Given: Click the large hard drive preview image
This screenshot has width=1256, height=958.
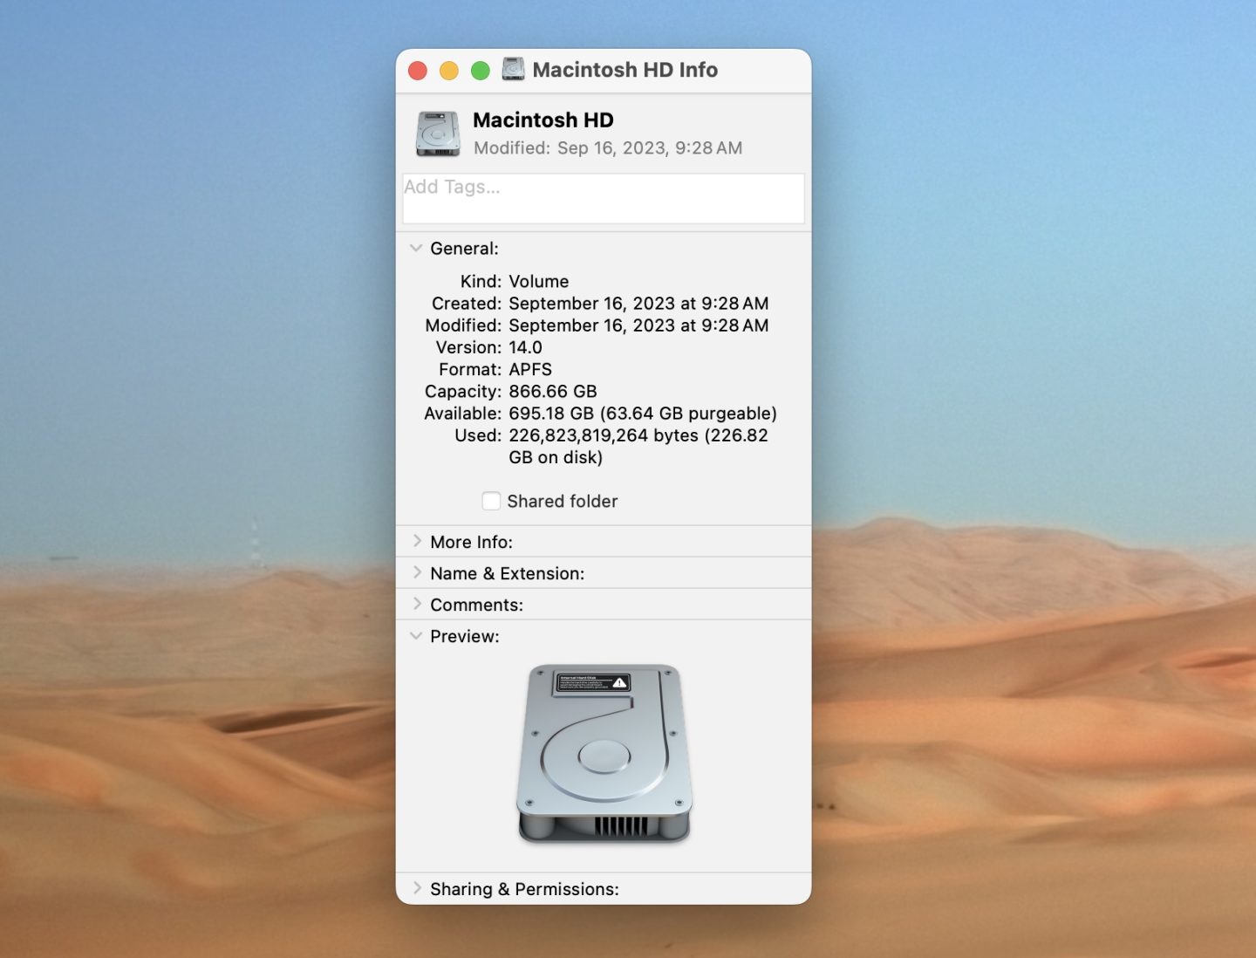Looking at the screenshot, I should coord(604,755).
